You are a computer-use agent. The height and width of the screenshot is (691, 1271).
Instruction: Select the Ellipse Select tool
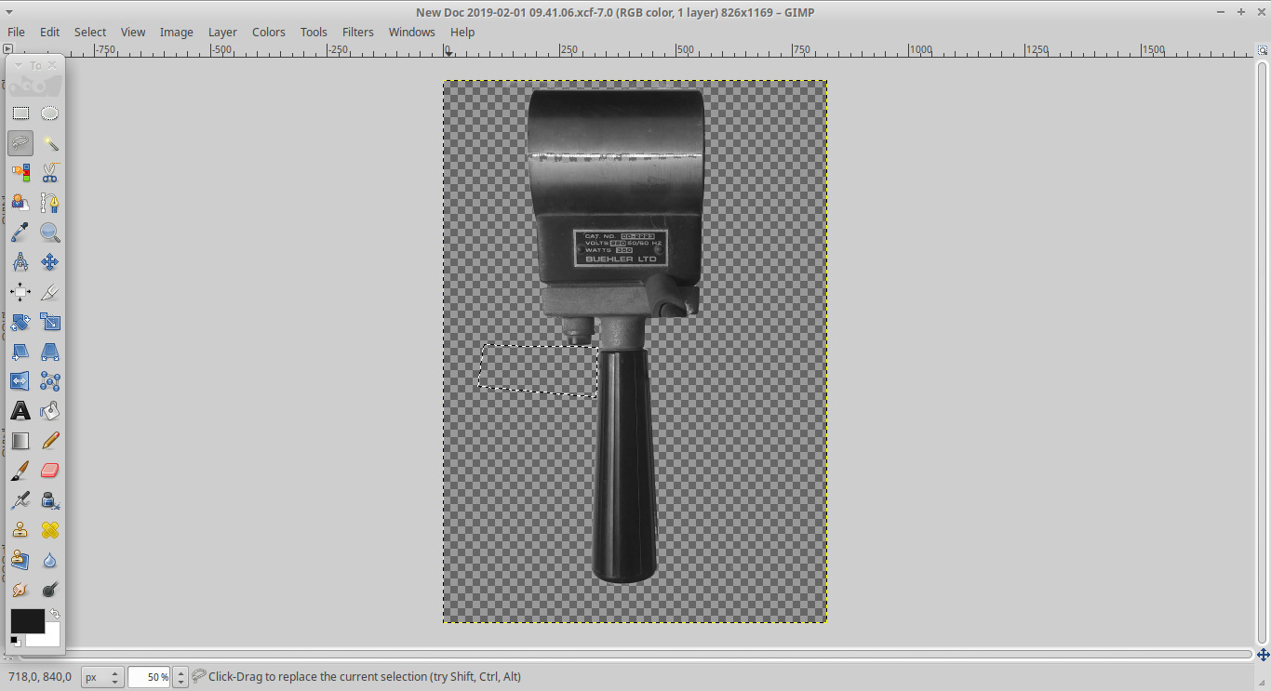tap(50, 113)
